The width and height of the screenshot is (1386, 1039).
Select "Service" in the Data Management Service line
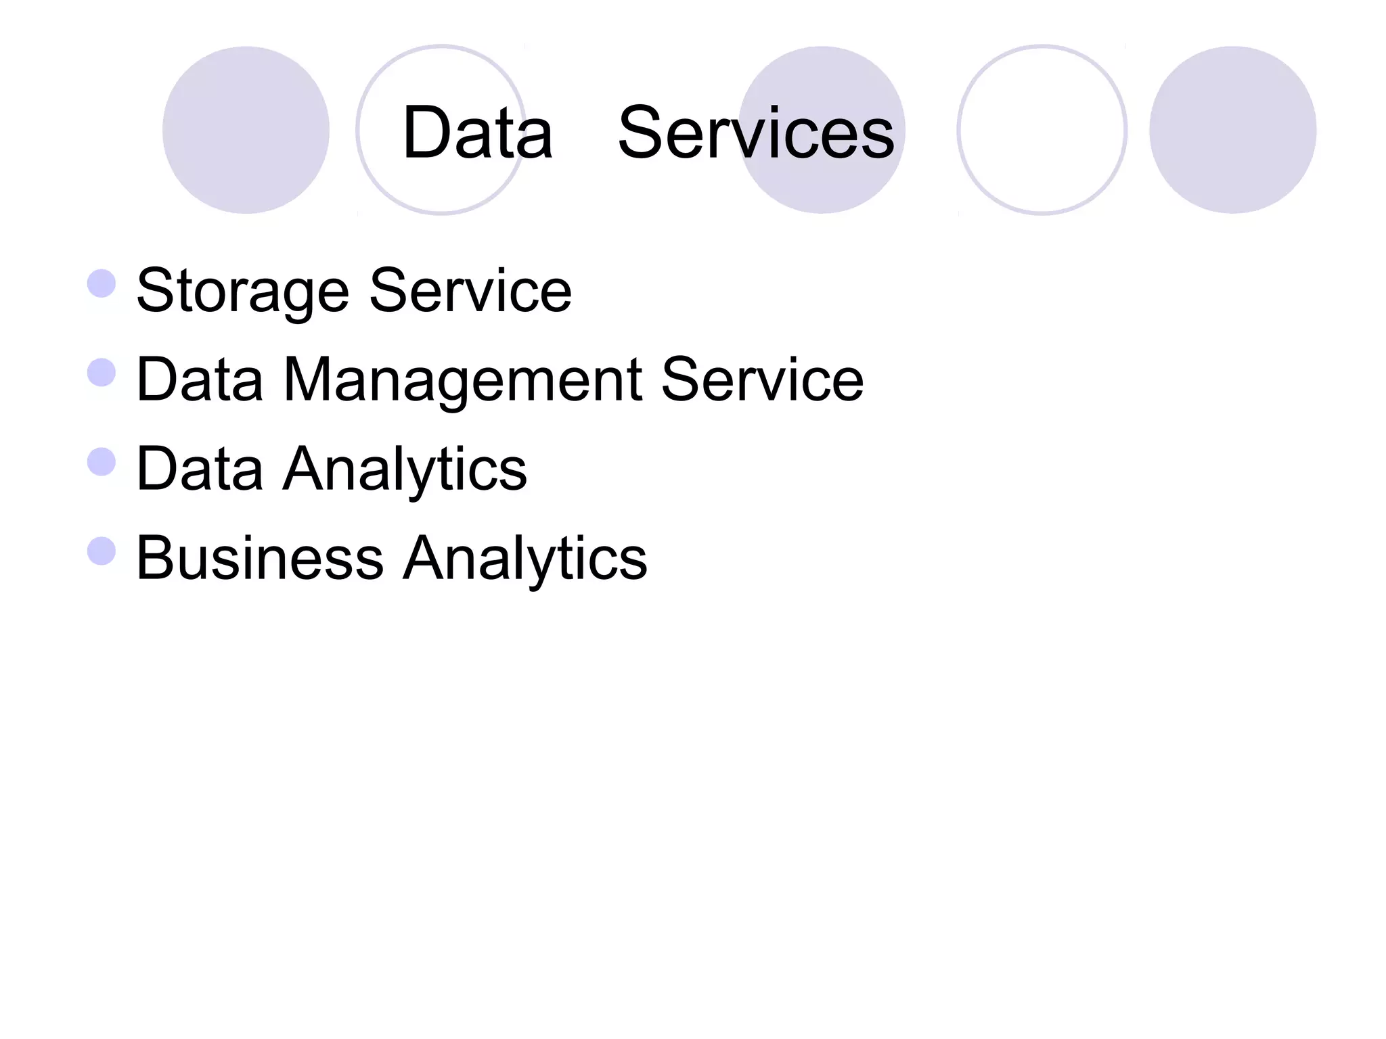tap(762, 379)
